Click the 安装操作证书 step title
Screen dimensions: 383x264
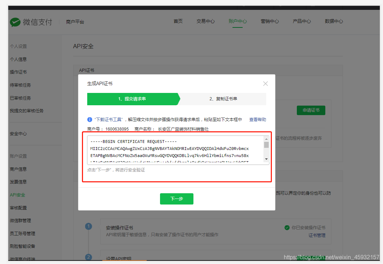coord(120,228)
